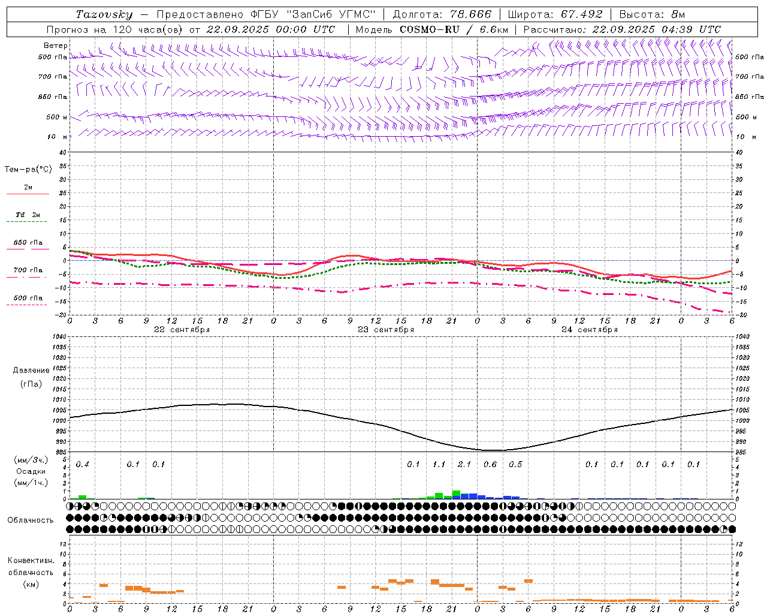Select the 22 сентября date label
Image resolution: width=767 pixels, height=614 pixels.
pyautogui.click(x=182, y=330)
